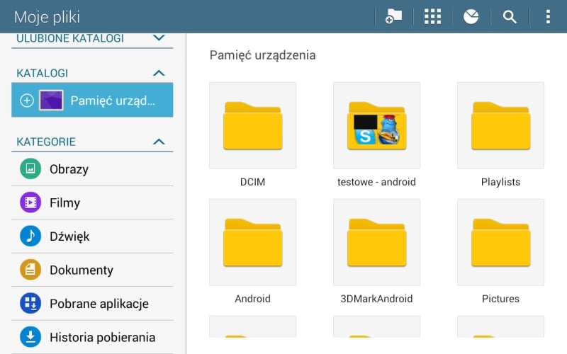
Task: Click the Katalogi header text
Action: [43, 74]
